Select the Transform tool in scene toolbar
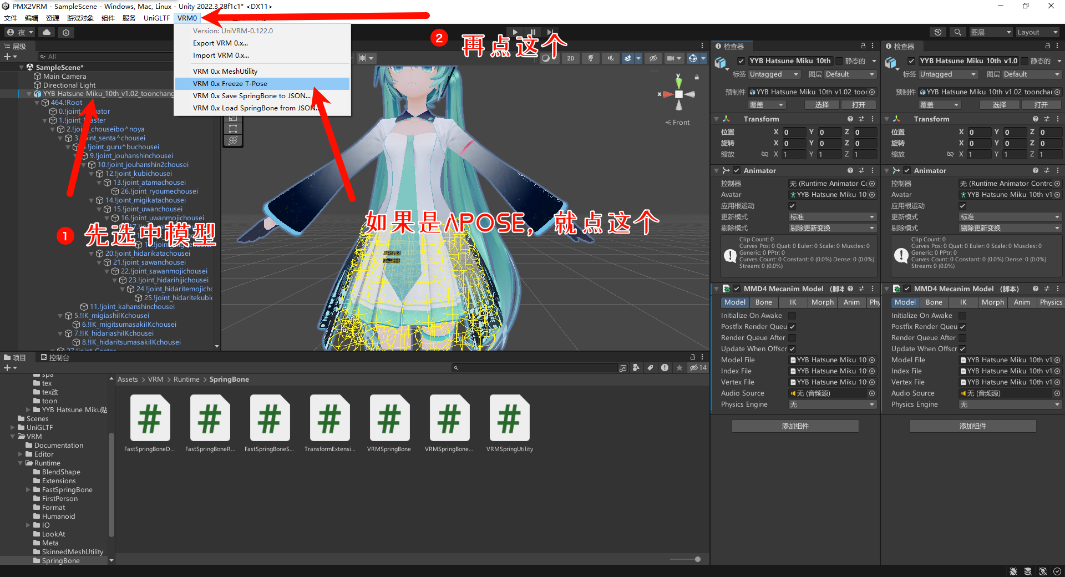 click(x=233, y=140)
